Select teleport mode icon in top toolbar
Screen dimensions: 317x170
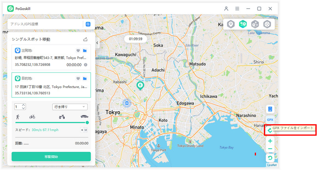point(231,24)
